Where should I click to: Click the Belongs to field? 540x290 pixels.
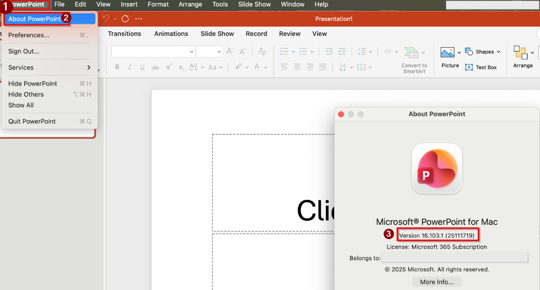[454, 258]
